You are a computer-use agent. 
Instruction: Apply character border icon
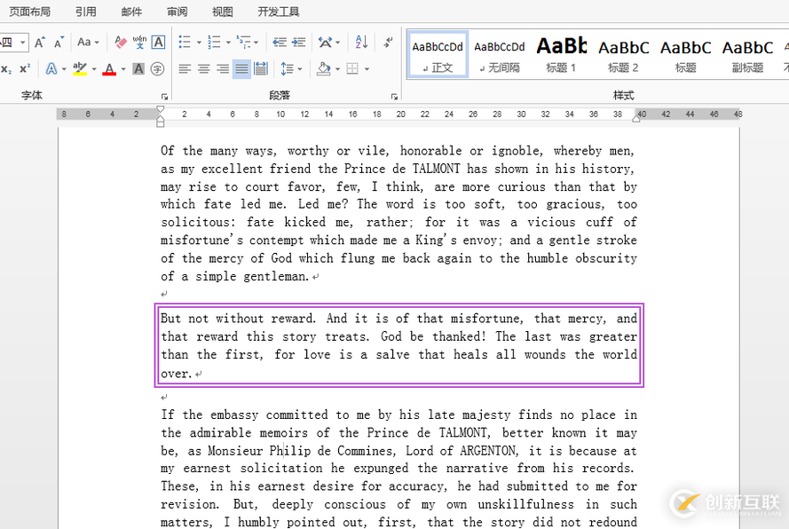158,43
